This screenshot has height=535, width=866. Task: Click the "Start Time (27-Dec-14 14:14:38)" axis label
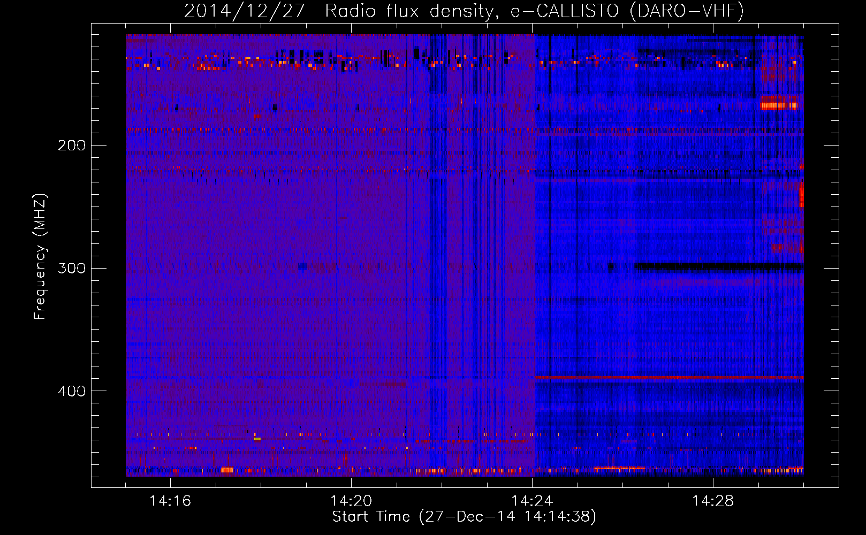tap(464, 517)
